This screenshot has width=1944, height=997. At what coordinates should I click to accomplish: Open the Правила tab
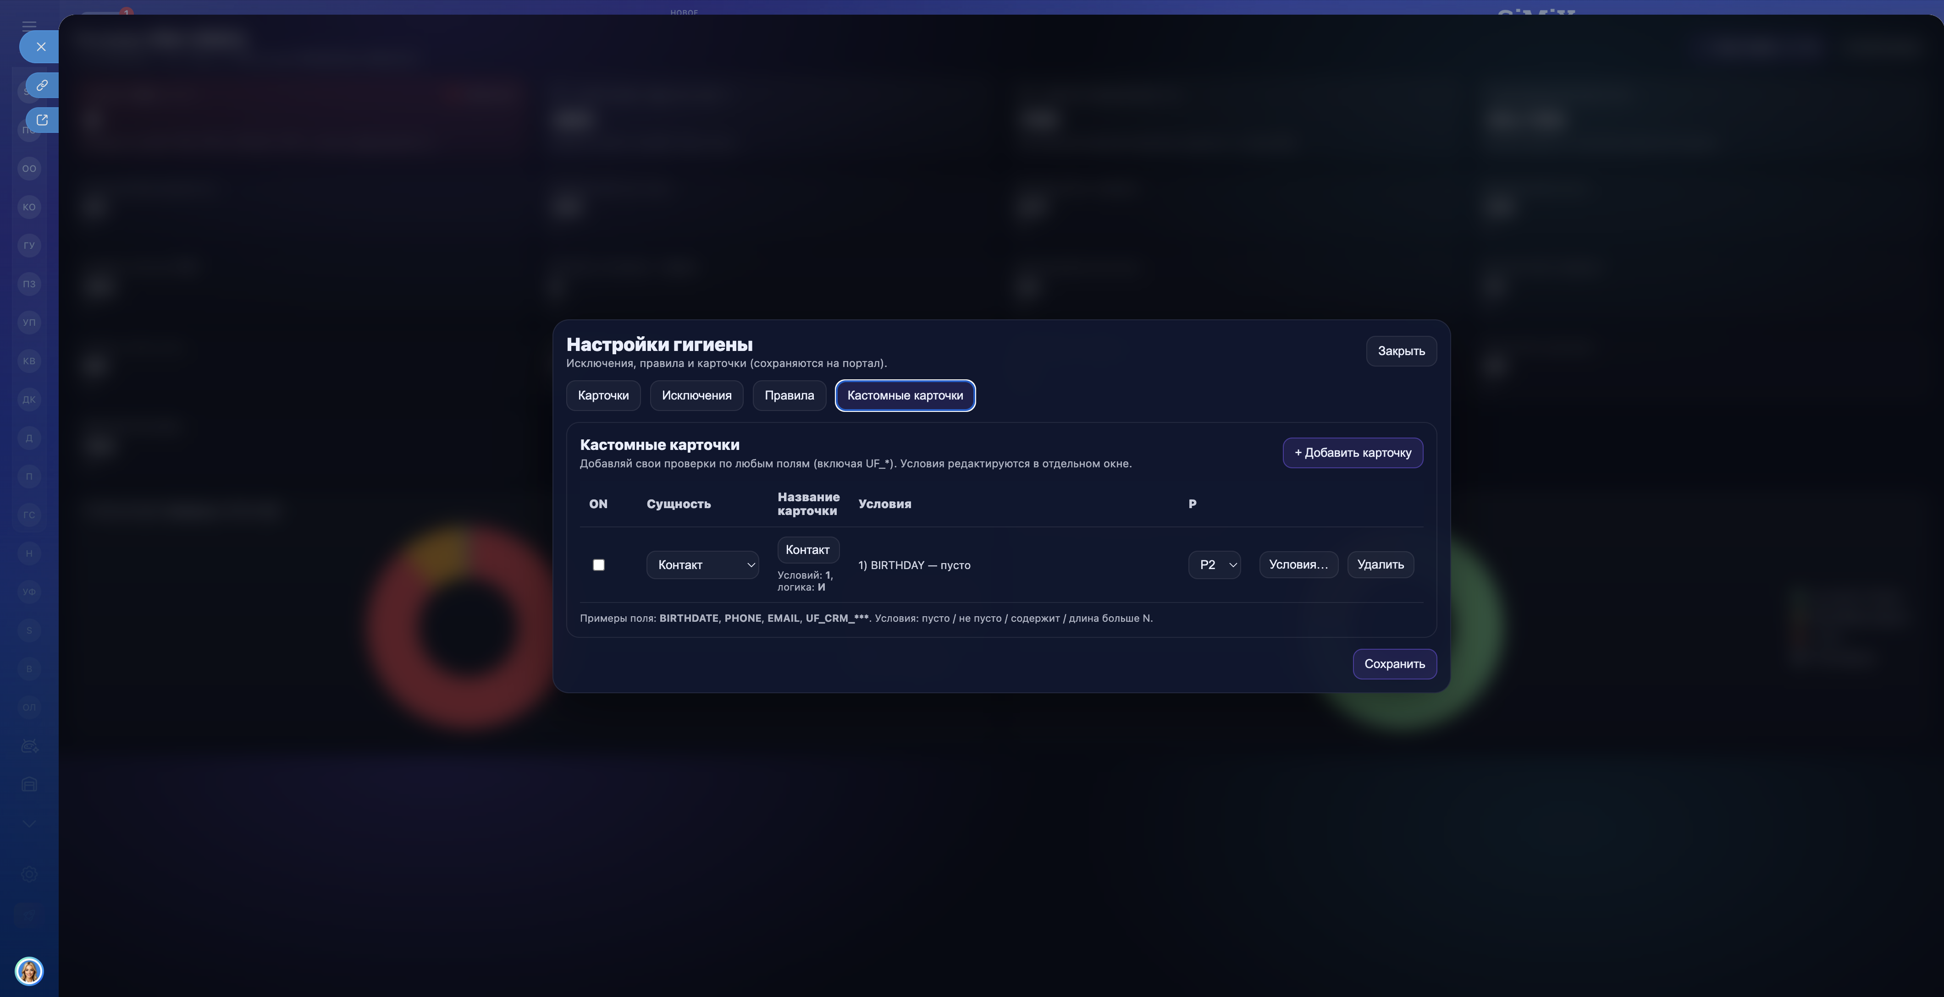pyautogui.click(x=789, y=395)
